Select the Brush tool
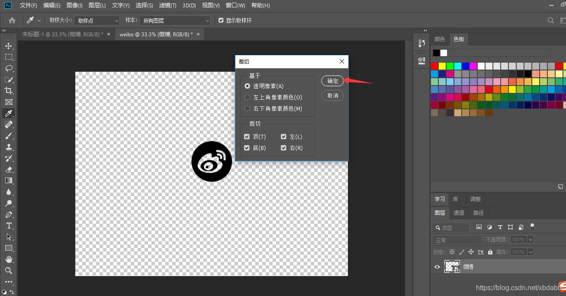This screenshot has height=296, width=566. click(x=9, y=136)
